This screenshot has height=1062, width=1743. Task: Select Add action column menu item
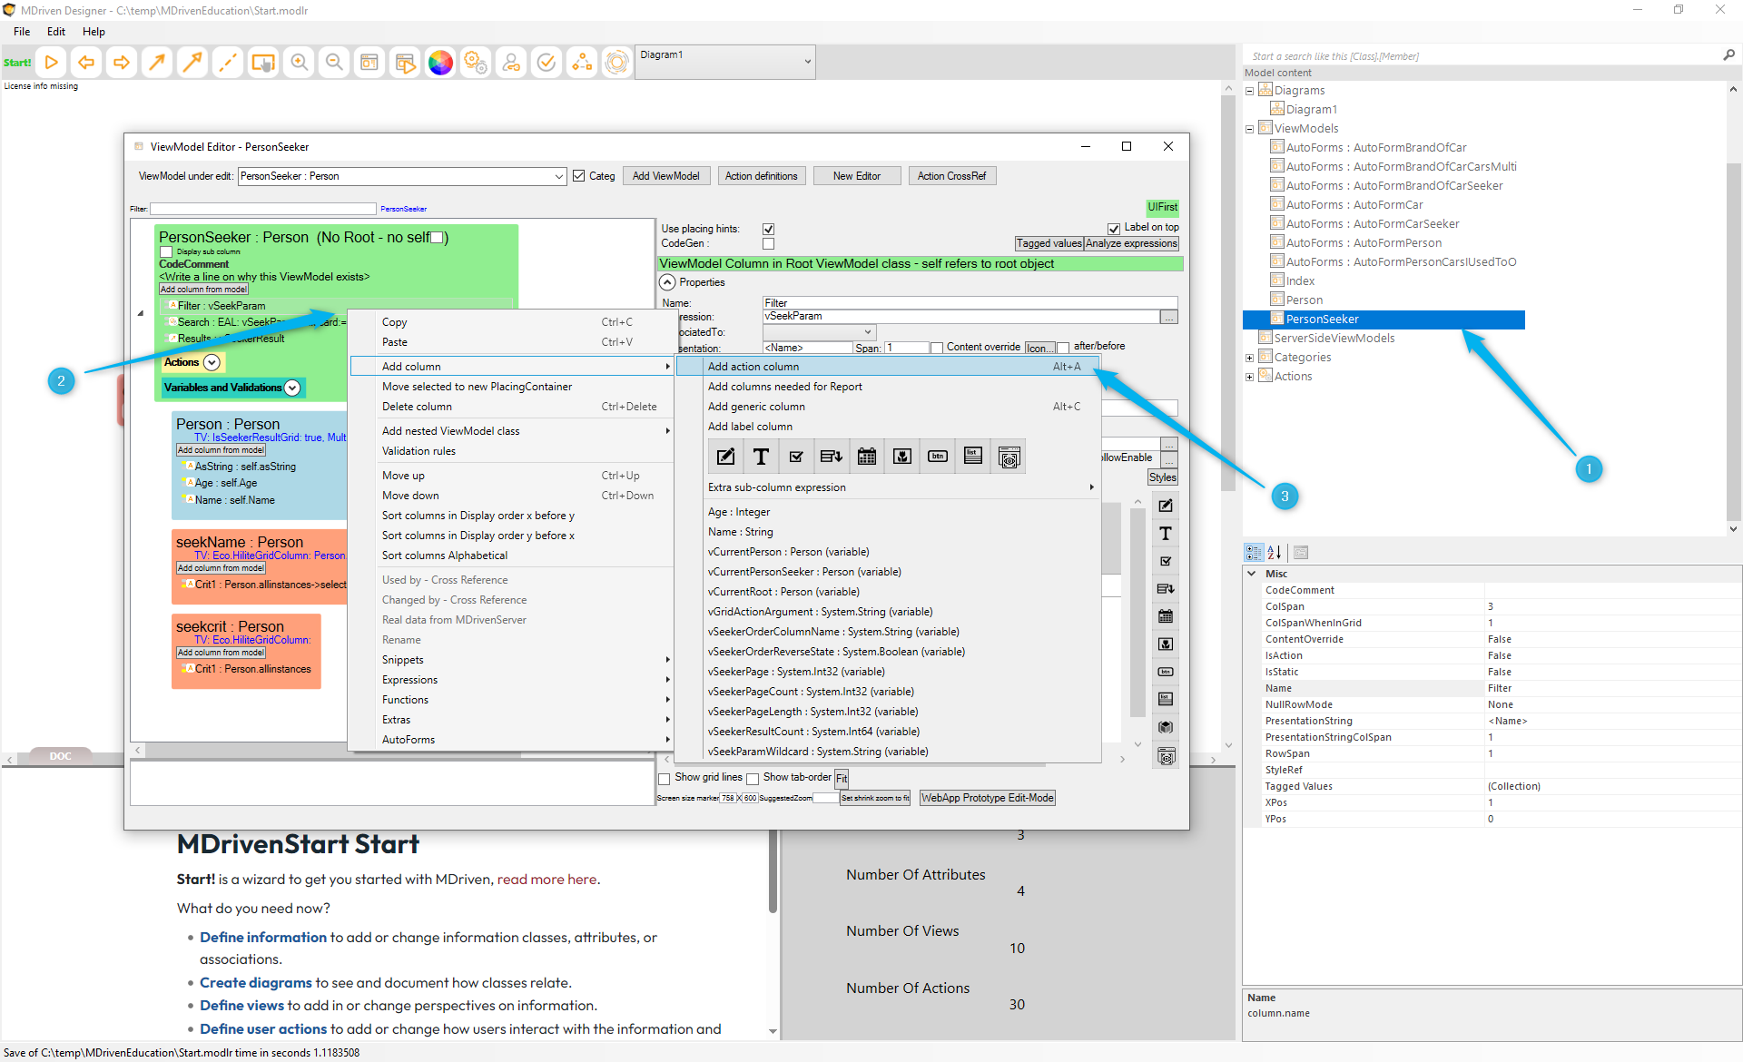coord(753,367)
